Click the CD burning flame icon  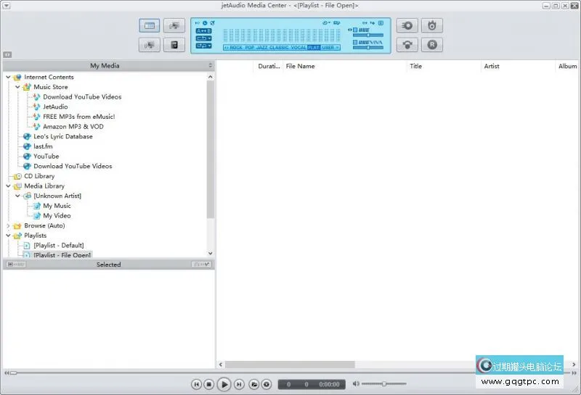(x=433, y=26)
